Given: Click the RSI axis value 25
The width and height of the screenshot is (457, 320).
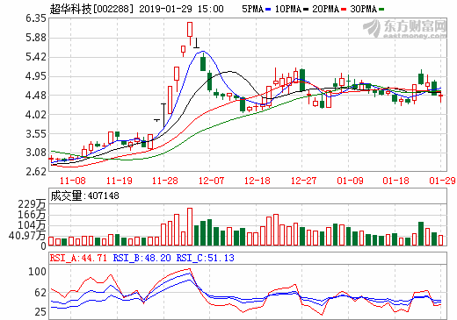Looking at the screenshot, I should click(40, 312).
